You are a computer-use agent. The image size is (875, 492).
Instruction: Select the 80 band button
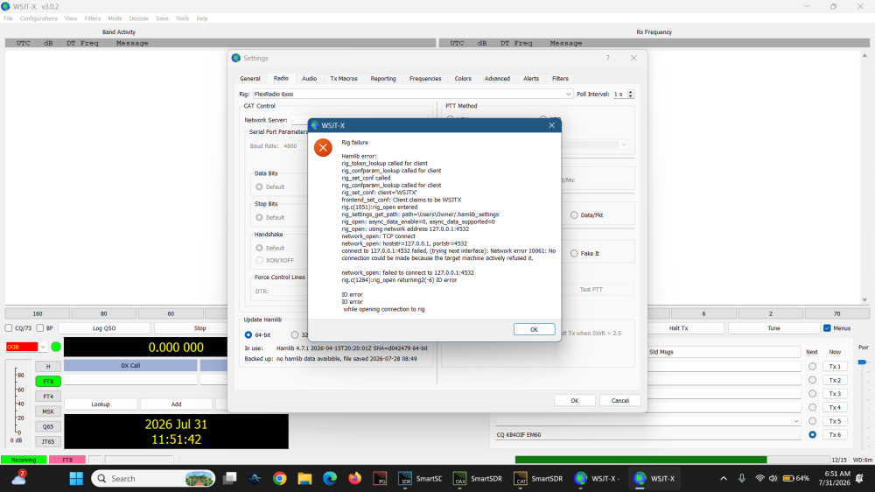[x=104, y=314]
